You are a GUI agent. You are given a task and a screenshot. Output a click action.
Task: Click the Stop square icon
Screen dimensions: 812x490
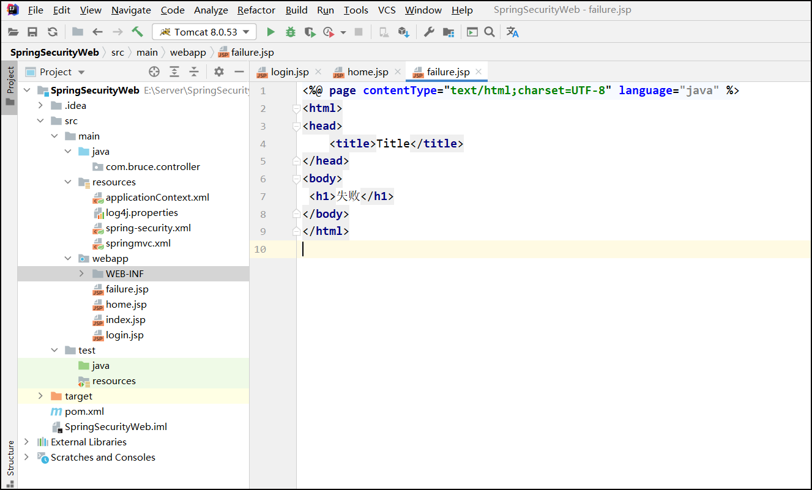[x=359, y=32]
